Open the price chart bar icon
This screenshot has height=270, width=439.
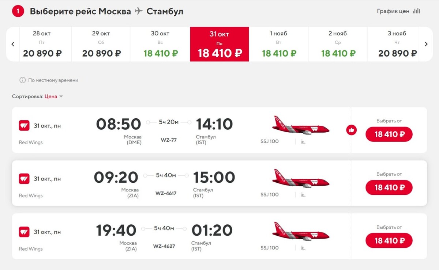416,11
